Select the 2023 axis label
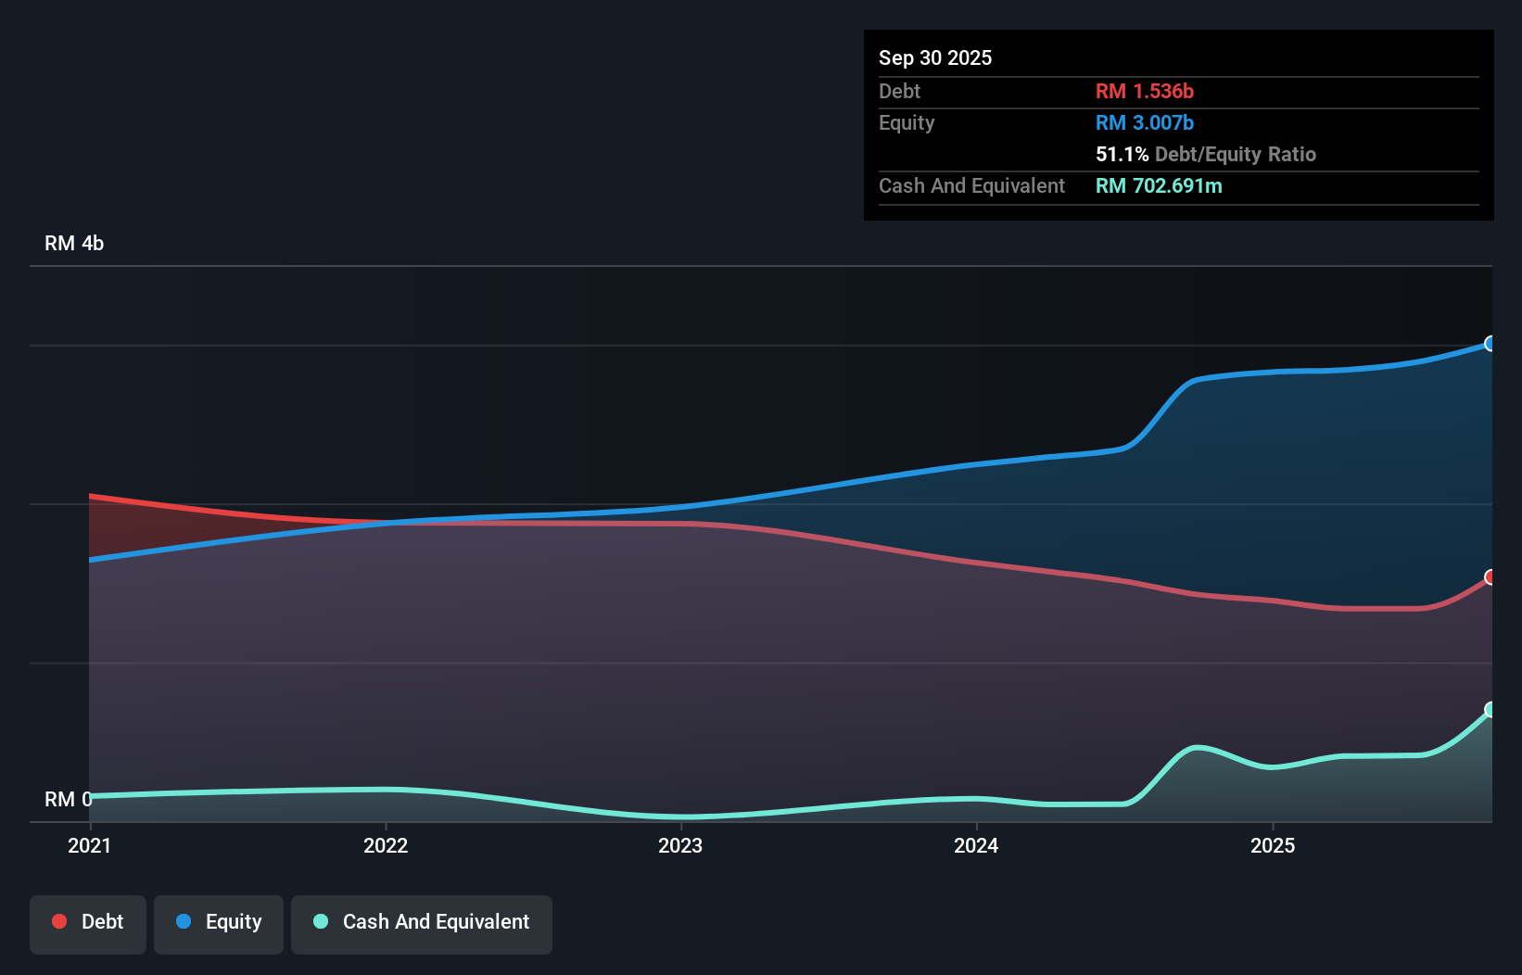This screenshot has width=1522, height=975. click(x=681, y=845)
